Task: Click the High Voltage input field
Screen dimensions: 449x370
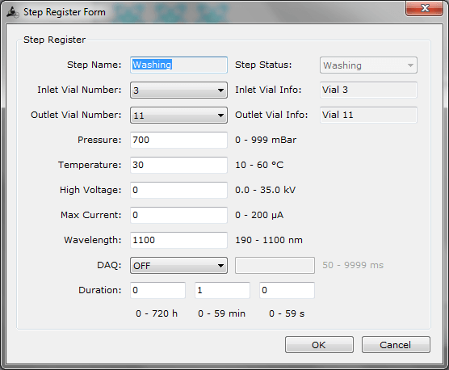Action: pos(178,190)
